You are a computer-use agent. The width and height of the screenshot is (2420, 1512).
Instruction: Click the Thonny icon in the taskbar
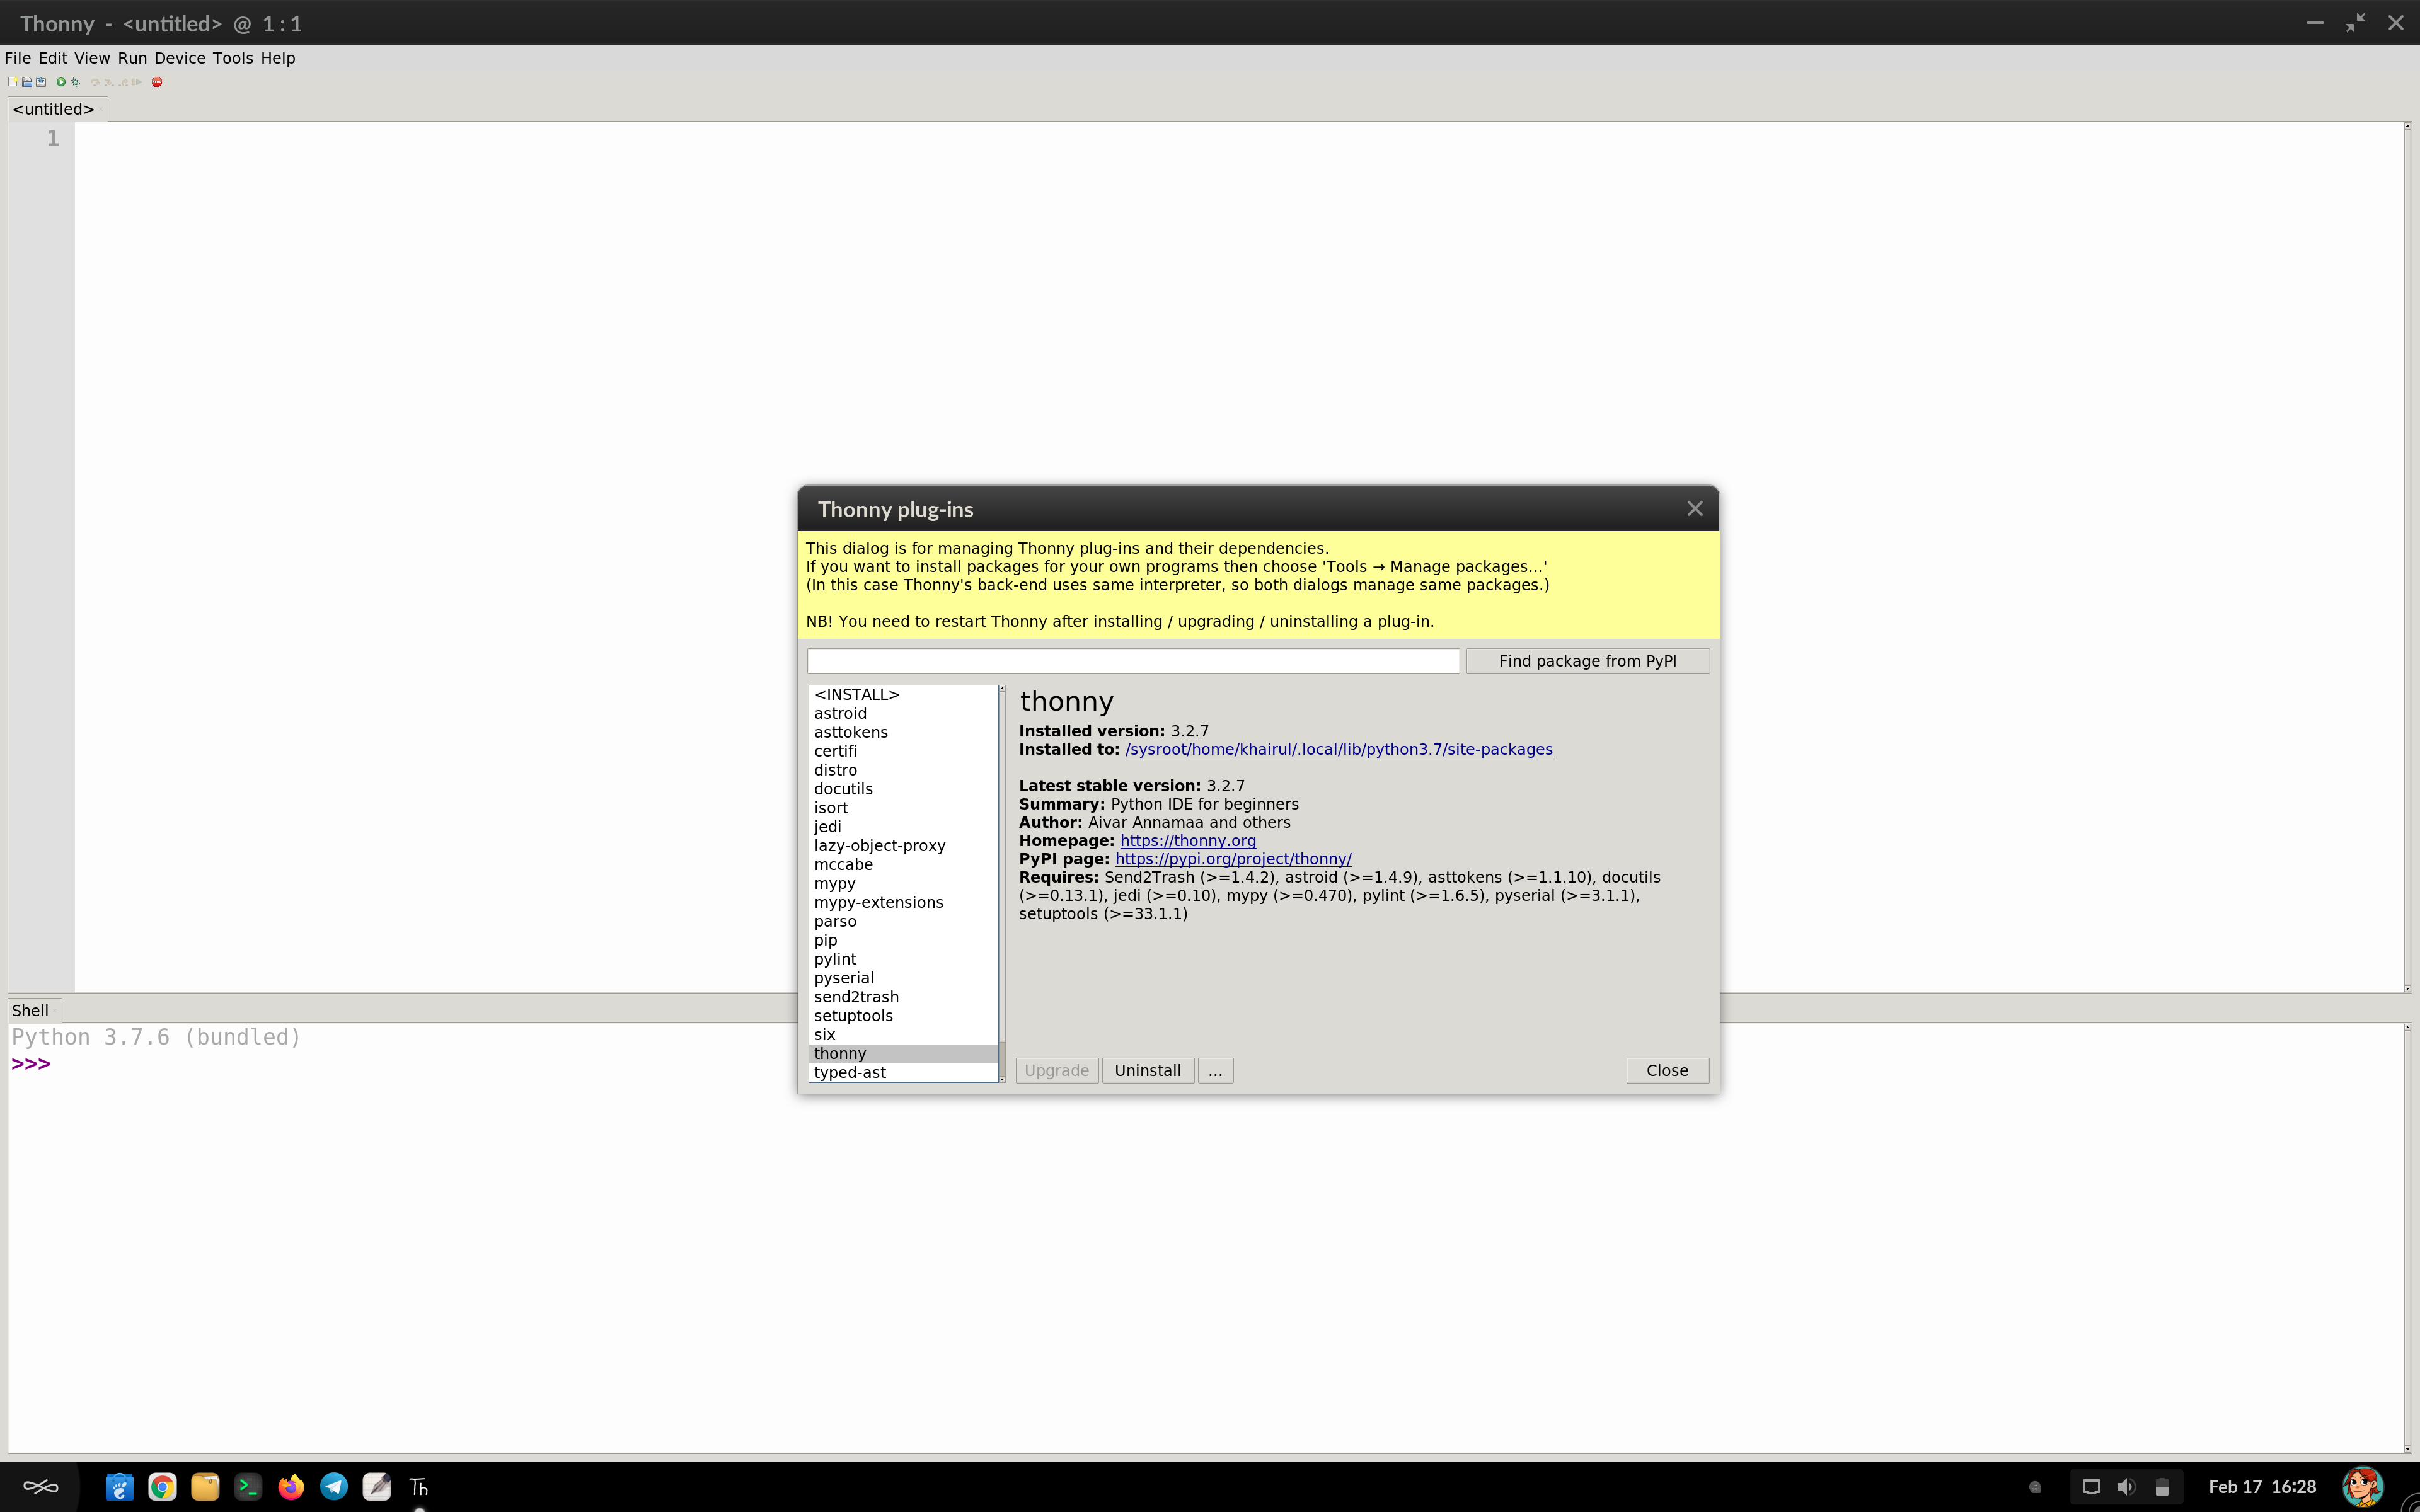pos(419,1487)
